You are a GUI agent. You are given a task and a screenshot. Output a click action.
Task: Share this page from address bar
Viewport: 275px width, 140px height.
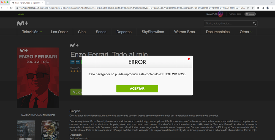point(248,8)
